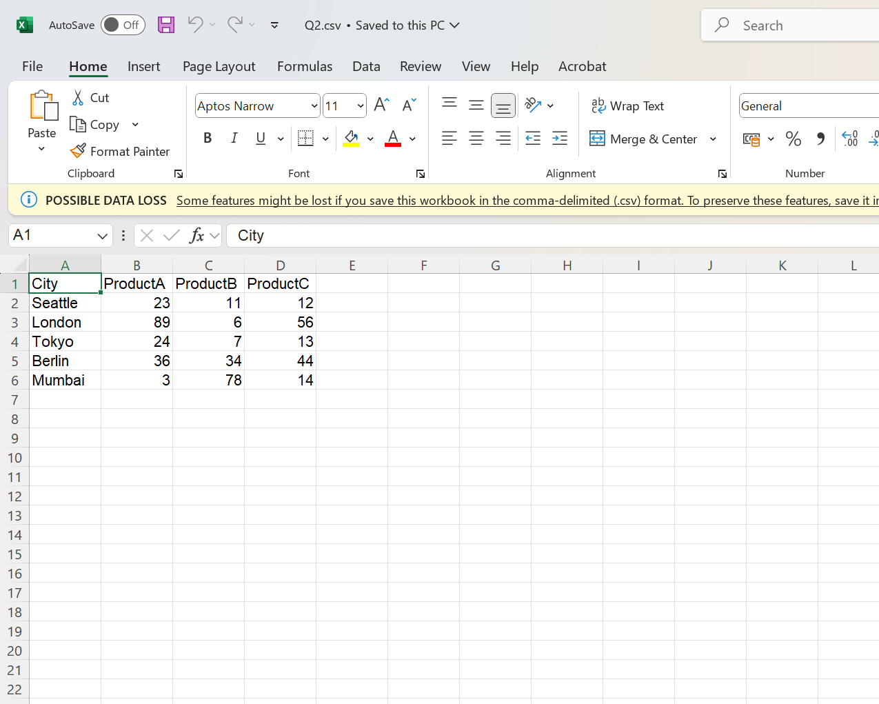Viewport: 879px width, 704px height.
Task: Apply Percent Style formatting
Action: [x=794, y=139]
